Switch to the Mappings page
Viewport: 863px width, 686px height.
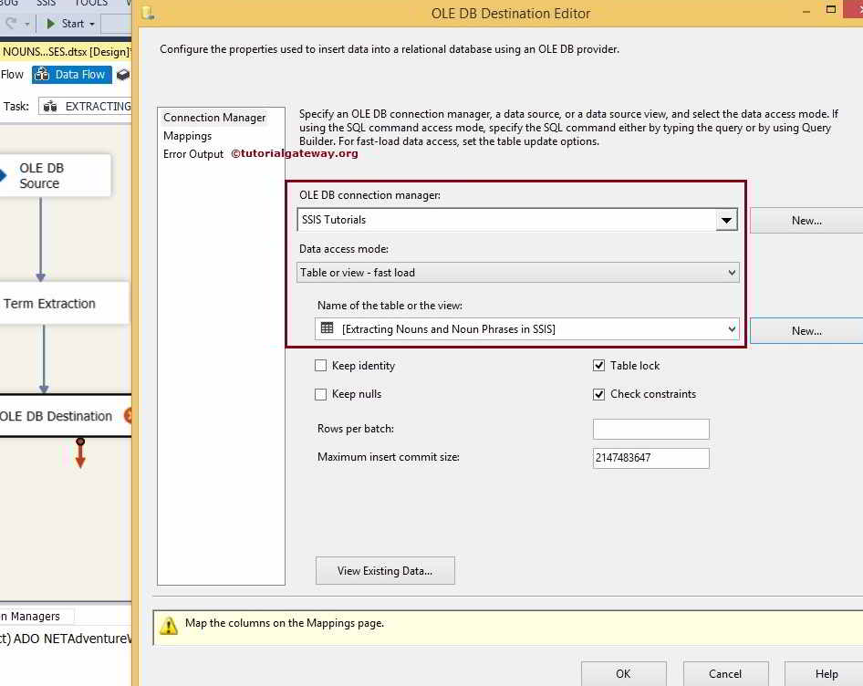coord(187,135)
